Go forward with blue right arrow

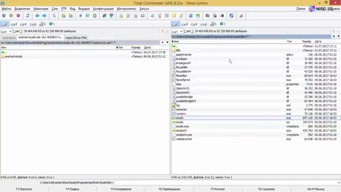point(44,15)
